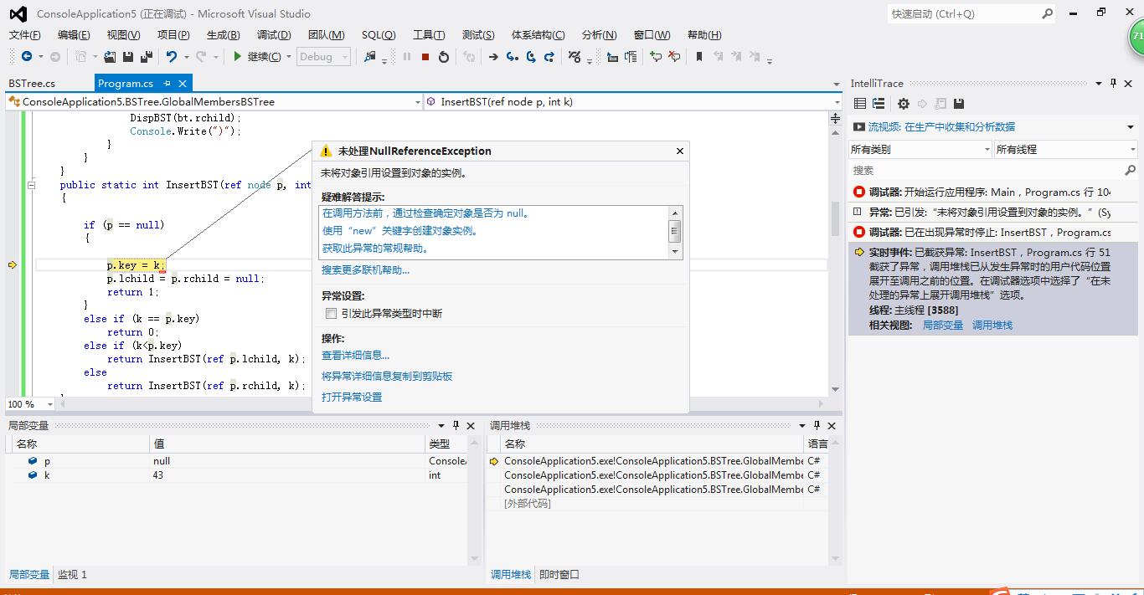Close the Program.cs tab
The height and width of the screenshot is (595, 1144).
(x=182, y=83)
